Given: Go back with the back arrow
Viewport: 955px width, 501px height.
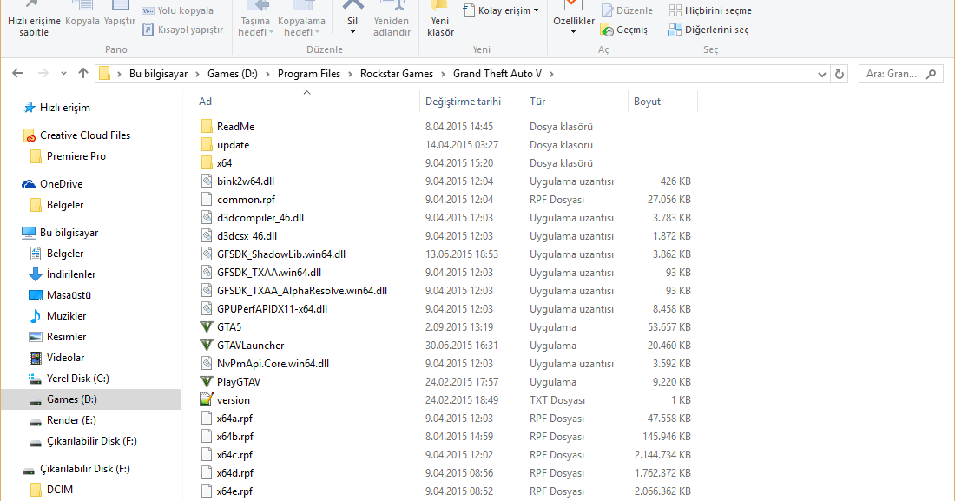Looking at the screenshot, I should pos(17,74).
